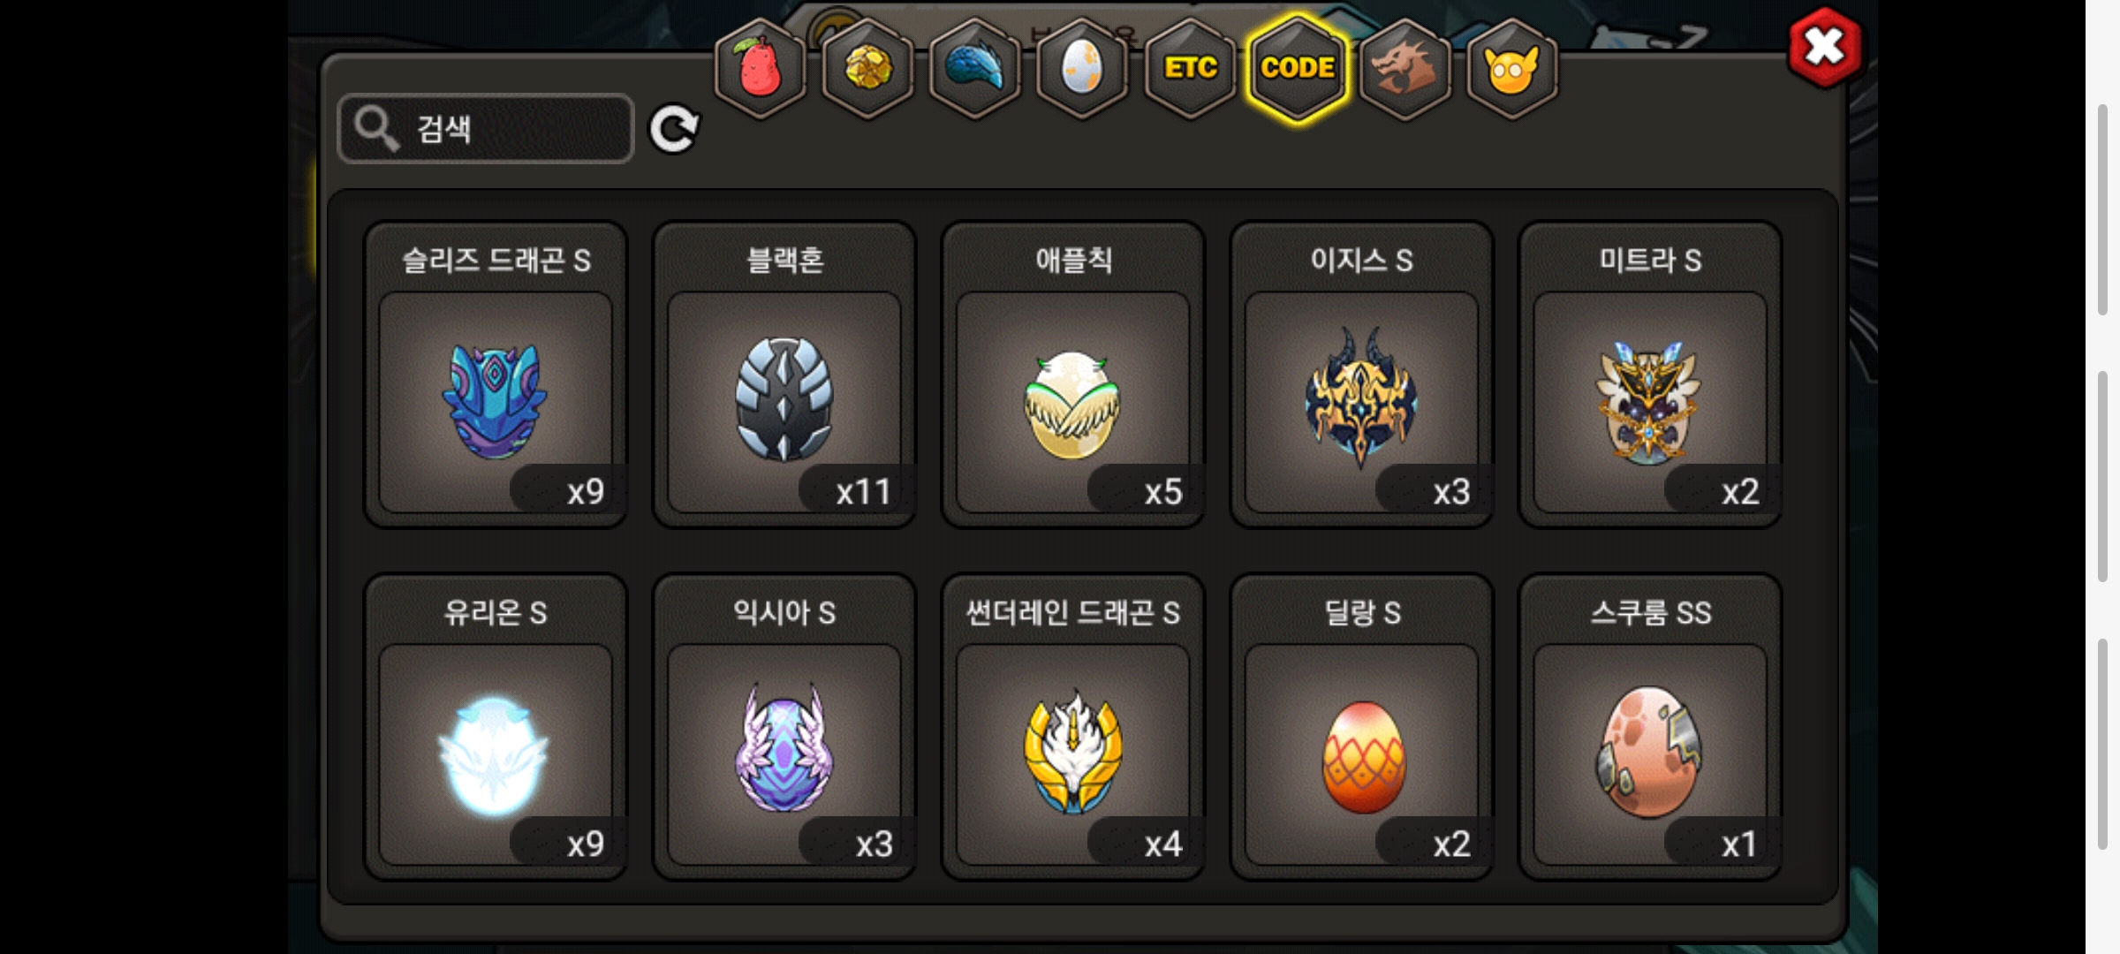
Task: Open the ETC hexagon tab
Action: pyautogui.click(x=1190, y=67)
